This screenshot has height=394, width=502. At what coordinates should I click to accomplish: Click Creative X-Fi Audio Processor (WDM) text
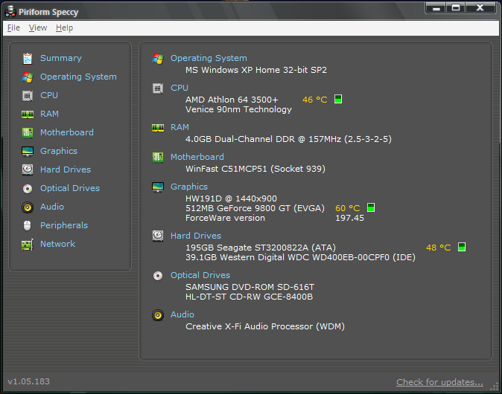(265, 326)
